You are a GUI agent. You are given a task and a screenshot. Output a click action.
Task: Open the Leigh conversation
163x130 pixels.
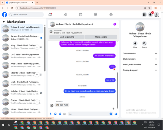22,84
